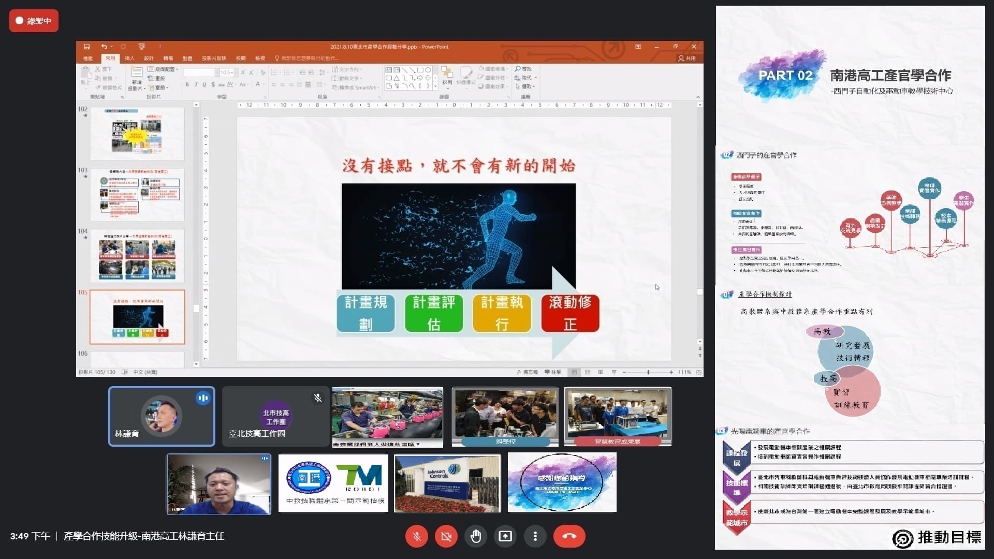Click the Save icon in PowerPoint title bar
This screenshot has height=559, width=994.
click(86, 47)
